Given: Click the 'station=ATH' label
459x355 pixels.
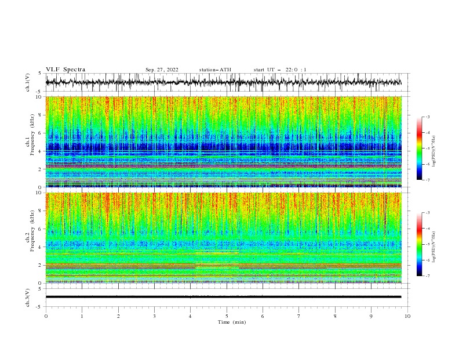Looking at the screenshot, I should 215,70.
